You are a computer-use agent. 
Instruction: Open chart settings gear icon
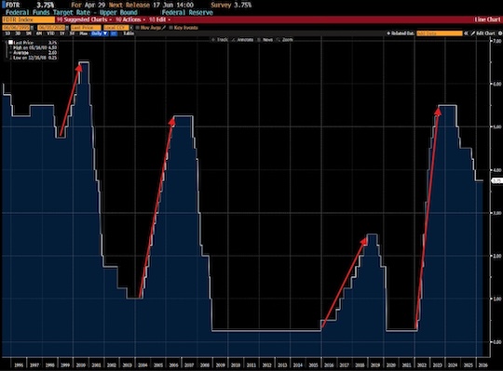click(x=500, y=33)
